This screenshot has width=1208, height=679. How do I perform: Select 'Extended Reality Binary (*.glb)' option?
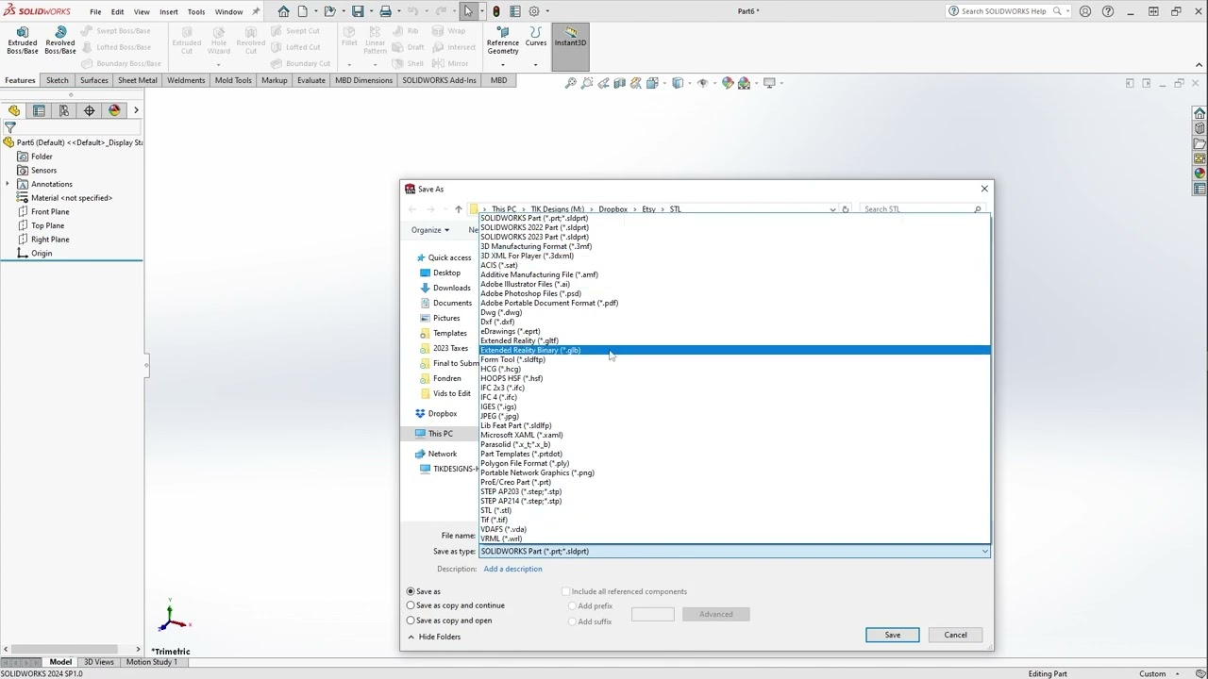point(734,350)
